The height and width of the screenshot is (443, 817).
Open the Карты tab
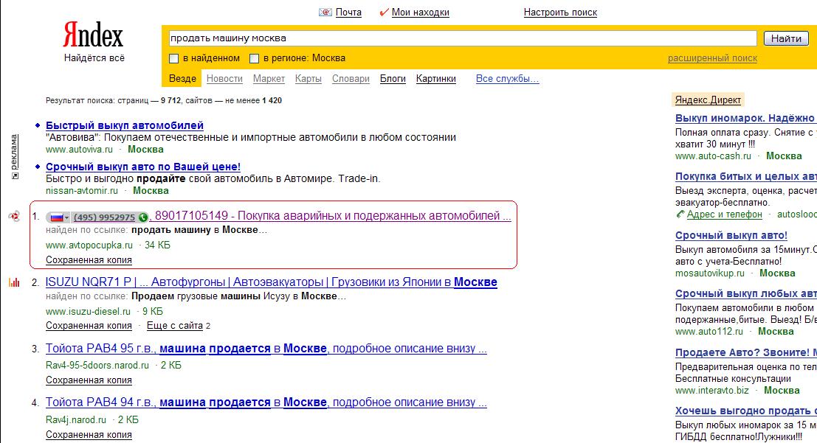pyautogui.click(x=308, y=79)
